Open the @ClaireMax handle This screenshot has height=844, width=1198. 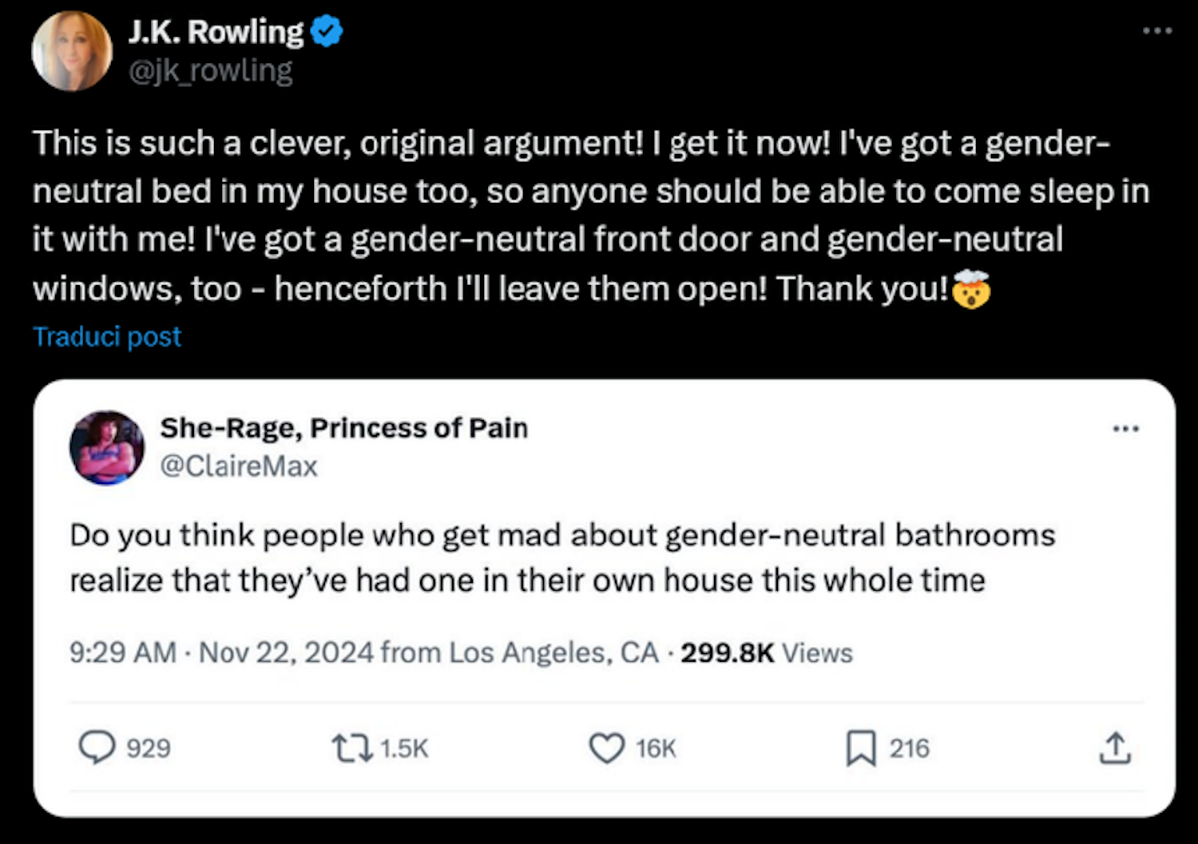pyautogui.click(x=239, y=466)
